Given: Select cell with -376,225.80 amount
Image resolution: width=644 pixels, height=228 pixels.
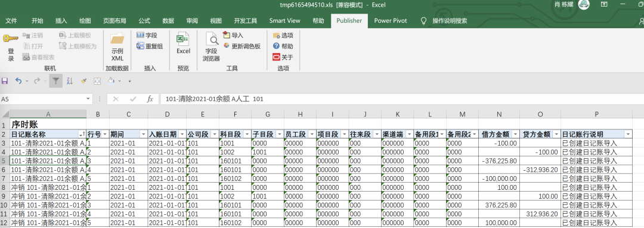Looking at the screenshot, I should pos(499,161).
